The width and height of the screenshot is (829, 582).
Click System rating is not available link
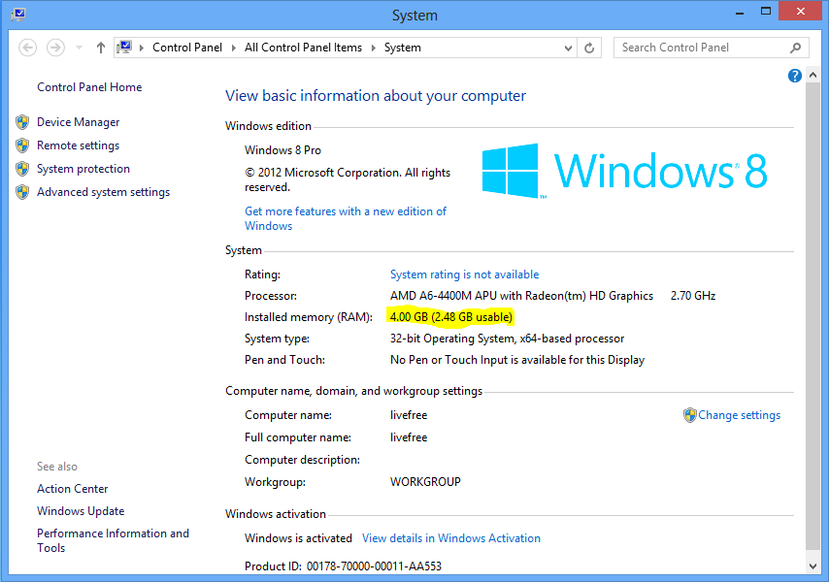click(x=464, y=275)
